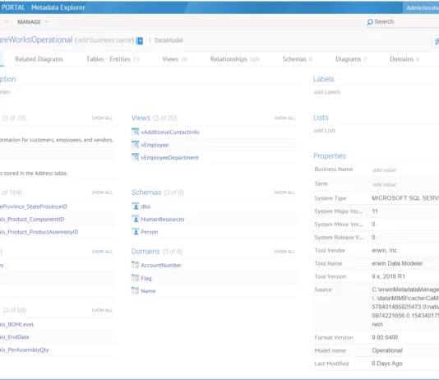Click the Flag domain icon
The width and height of the screenshot is (439, 380).
tap(135, 278)
